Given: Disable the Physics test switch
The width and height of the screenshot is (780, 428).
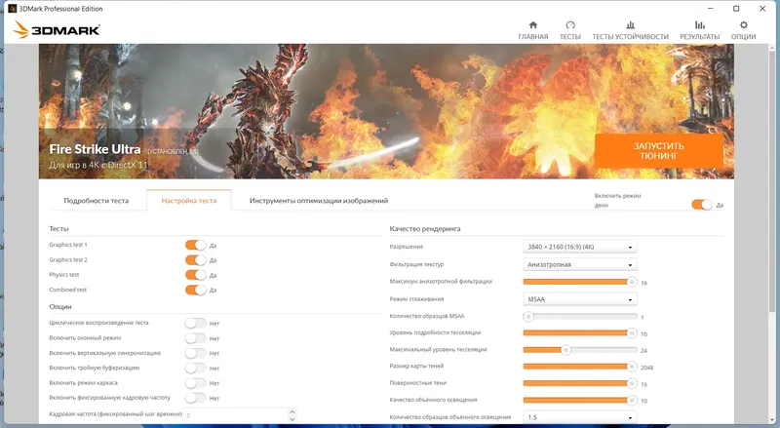Looking at the screenshot, I should coord(196,275).
